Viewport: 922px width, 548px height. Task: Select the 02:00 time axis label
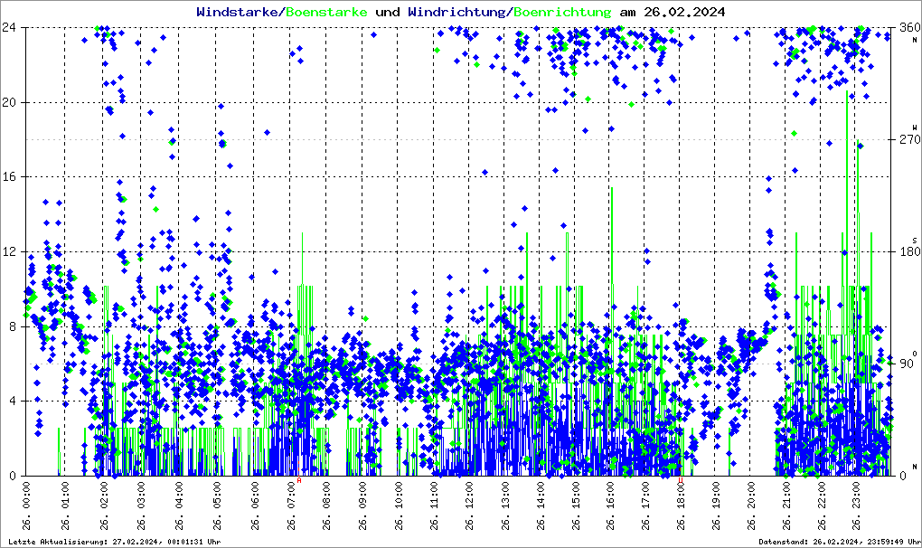104,506
